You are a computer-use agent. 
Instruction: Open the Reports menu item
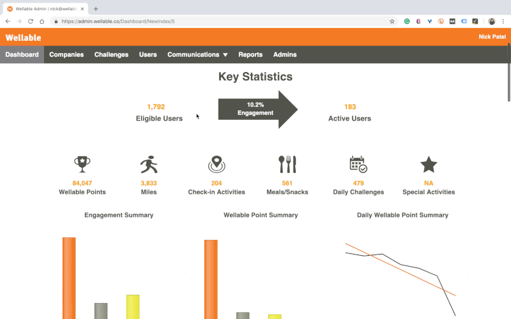coord(250,55)
